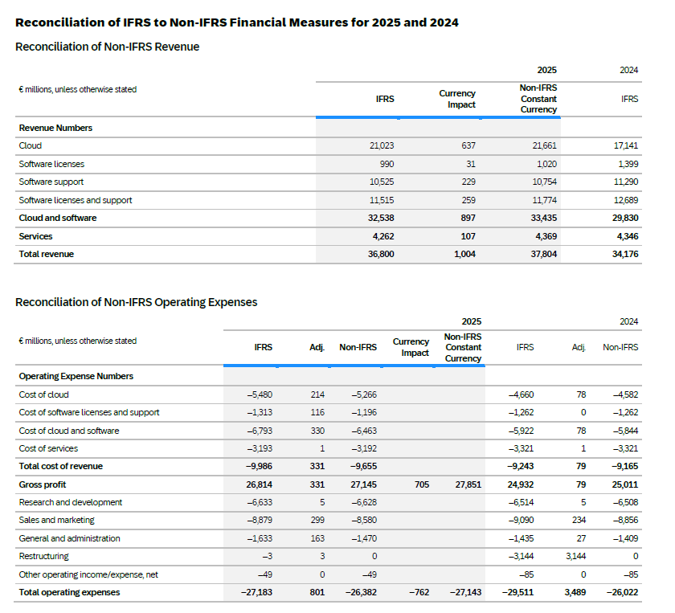Click the Services row label in revenue table

(x=35, y=236)
